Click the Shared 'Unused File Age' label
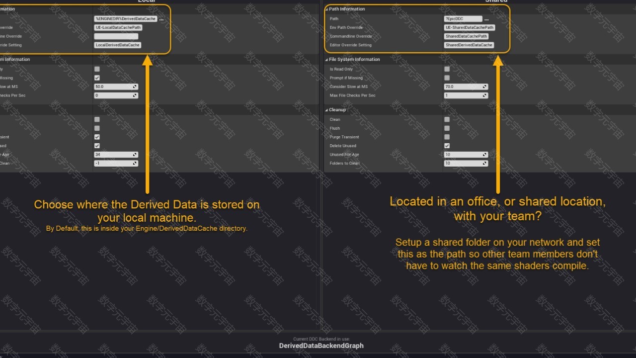The height and width of the screenshot is (358, 636). 344,155
